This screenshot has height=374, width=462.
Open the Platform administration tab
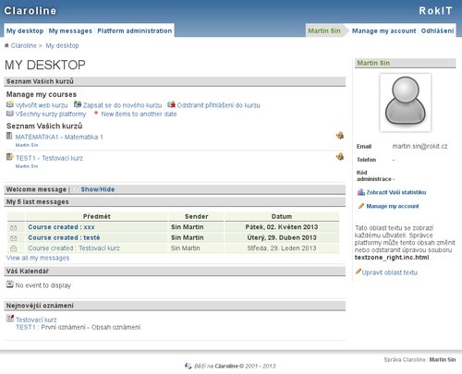(x=135, y=30)
